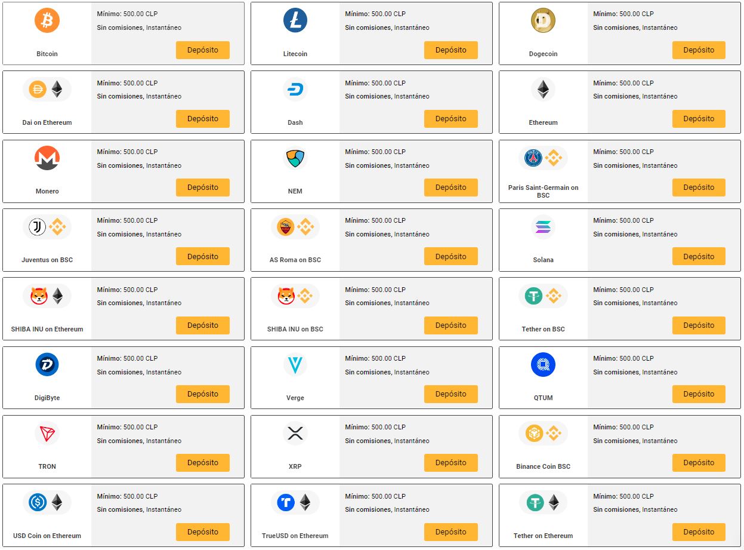
Task: Click the Paris Saint-Germain on BSC label
Action: point(543,191)
